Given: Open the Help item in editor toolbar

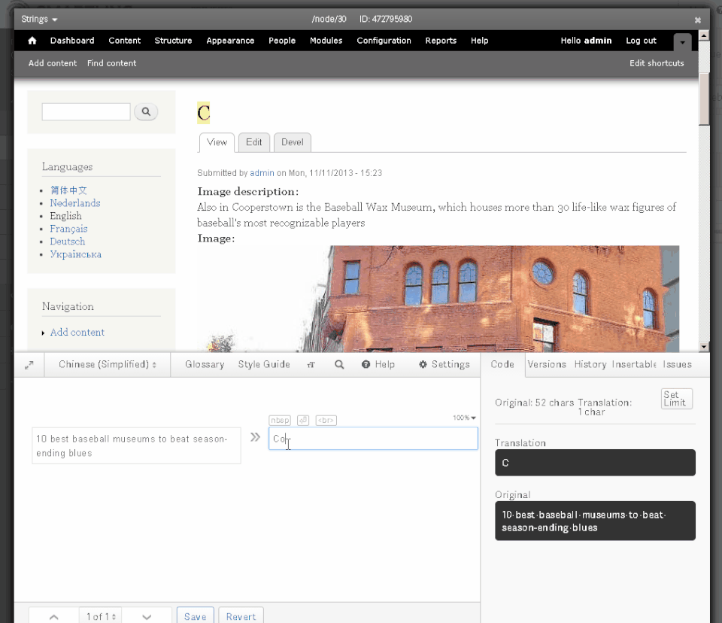Looking at the screenshot, I should click(378, 364).
